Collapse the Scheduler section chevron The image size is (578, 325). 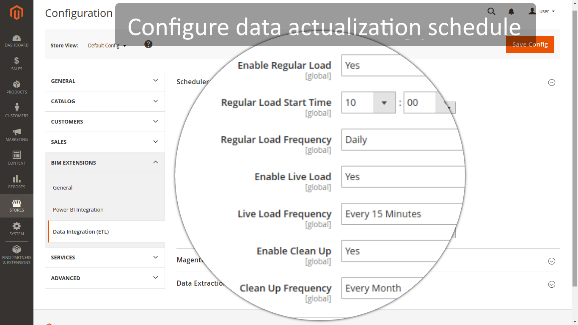[x=552, y=83]
